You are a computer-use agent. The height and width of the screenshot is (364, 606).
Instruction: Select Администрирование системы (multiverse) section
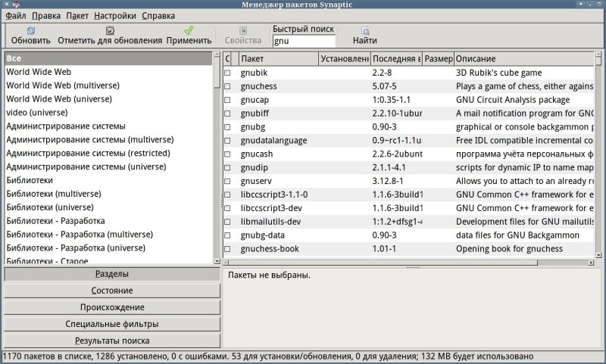click(108, 139)
